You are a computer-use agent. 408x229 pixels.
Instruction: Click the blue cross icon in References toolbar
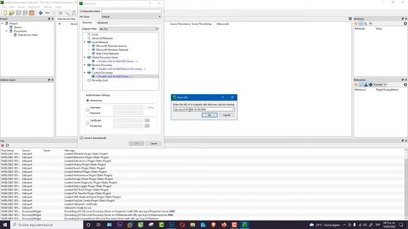tap(370, 85)
